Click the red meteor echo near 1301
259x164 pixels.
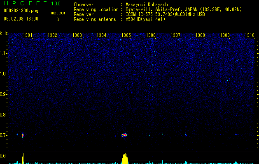coord(23,136)
